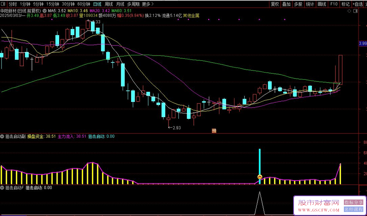Open the F10 company info button

coord(334,4)
